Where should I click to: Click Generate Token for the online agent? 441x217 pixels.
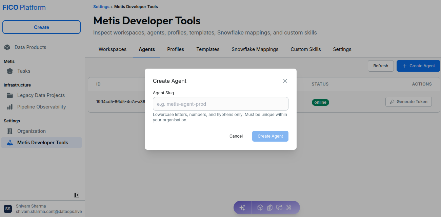(408, 102)
